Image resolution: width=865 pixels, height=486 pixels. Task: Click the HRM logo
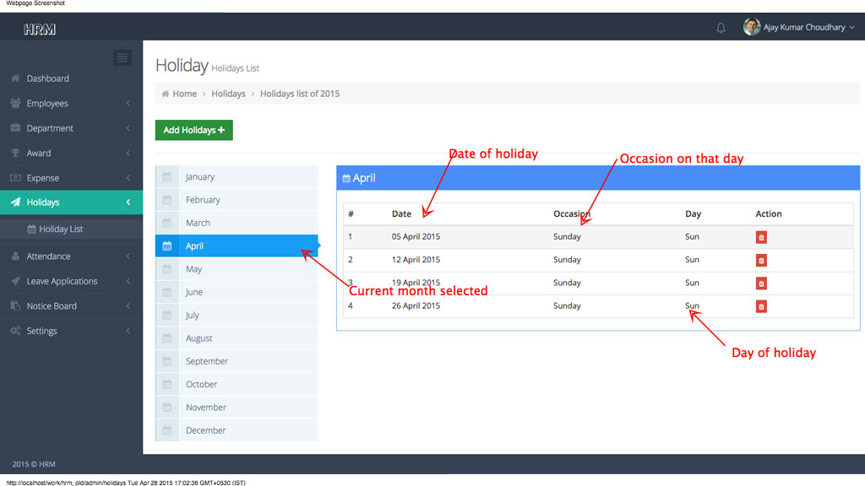point(40,30)
